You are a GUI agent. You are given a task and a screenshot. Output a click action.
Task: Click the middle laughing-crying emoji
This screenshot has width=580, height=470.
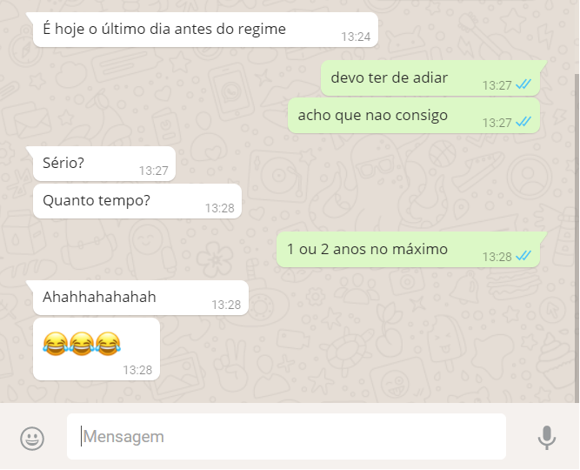point(82,344)
